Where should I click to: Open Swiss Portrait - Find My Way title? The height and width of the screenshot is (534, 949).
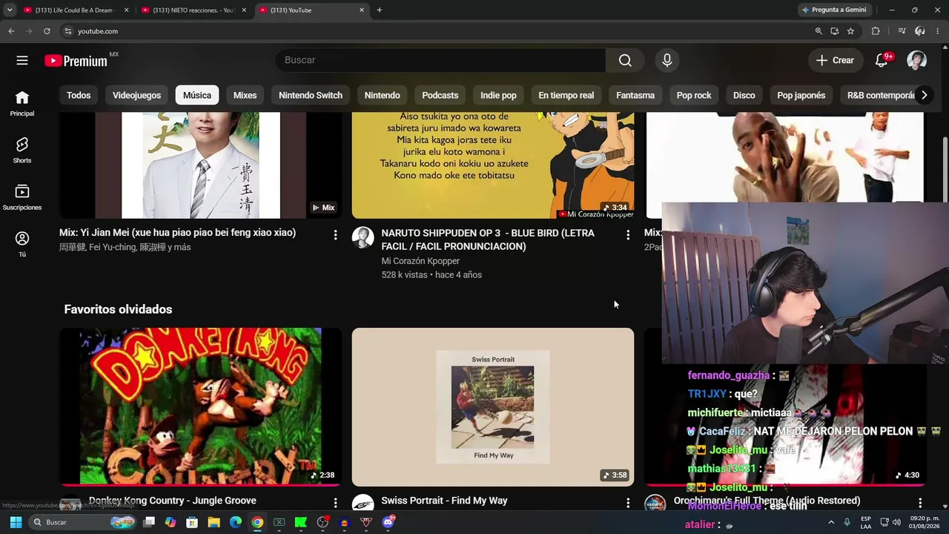[x=444, y=501]
